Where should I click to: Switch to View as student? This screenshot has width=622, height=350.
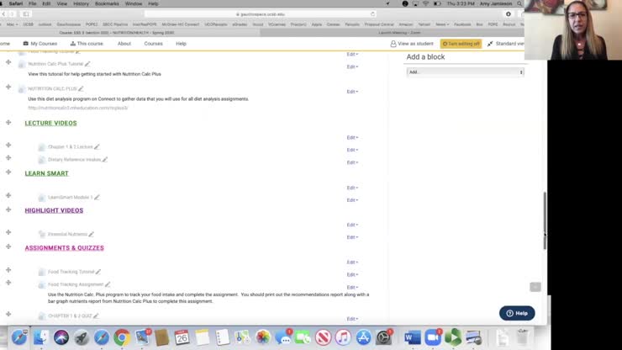pos(412,44)
